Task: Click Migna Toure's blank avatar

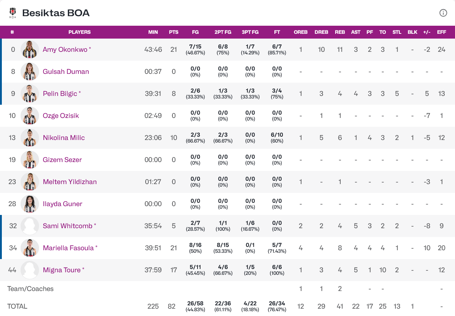Action: point(30,270)
